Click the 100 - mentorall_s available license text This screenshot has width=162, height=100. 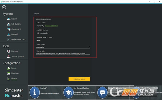(42, 33)
